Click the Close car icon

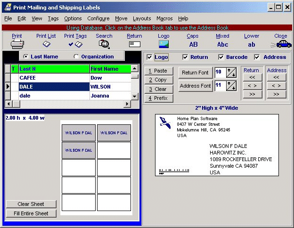[281, 44]
